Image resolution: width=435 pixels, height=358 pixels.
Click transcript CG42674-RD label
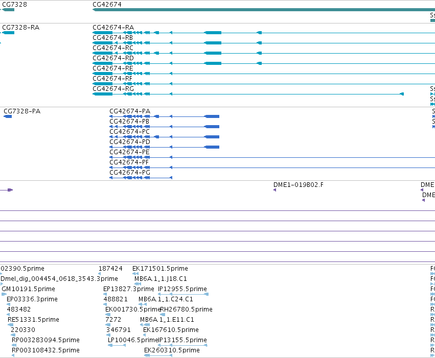coord(113,58)
